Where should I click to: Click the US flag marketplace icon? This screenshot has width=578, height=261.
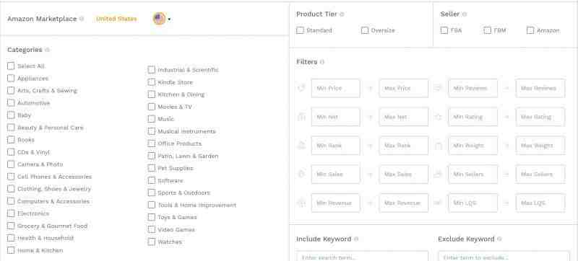(159, 19)
